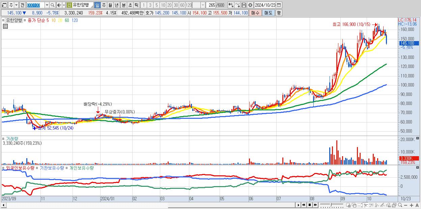Click the add candle indicator icon
The width and height of the screenshot is (421, 209).
pos(231,5)
